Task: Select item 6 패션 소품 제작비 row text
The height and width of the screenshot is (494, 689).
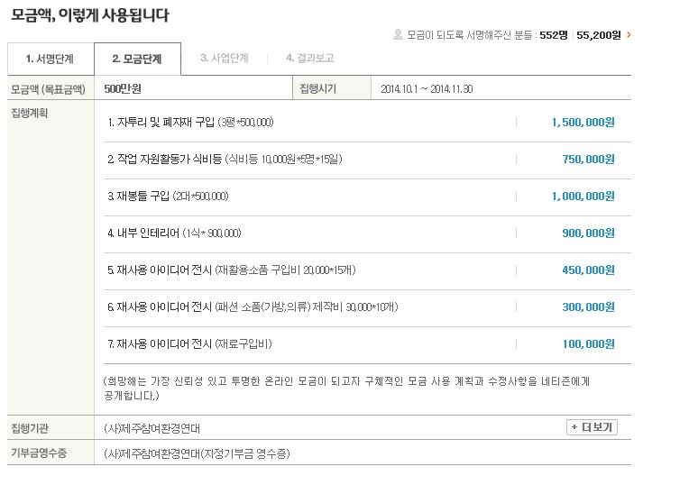Action: [x=253, y=306]
